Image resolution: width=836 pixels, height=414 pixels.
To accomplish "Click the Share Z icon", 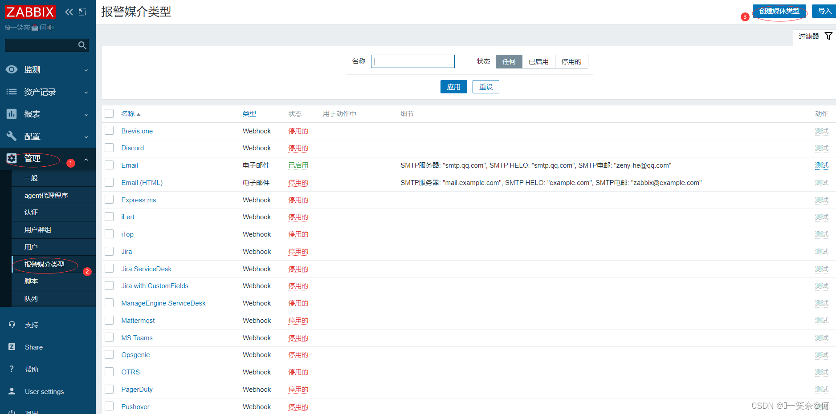I will (x=12, y=347).
